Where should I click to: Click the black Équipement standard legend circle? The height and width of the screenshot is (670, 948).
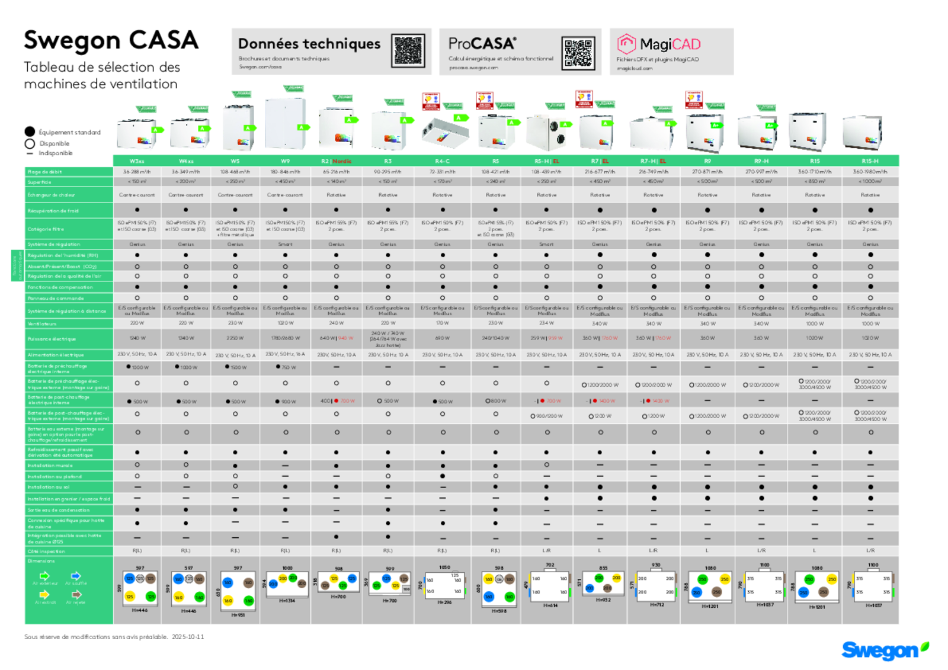(30, 132)
